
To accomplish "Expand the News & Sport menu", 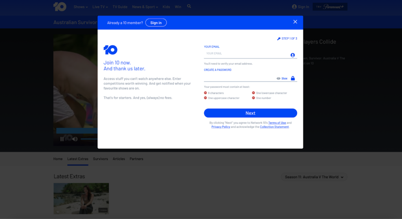I will tap(145, 7).
